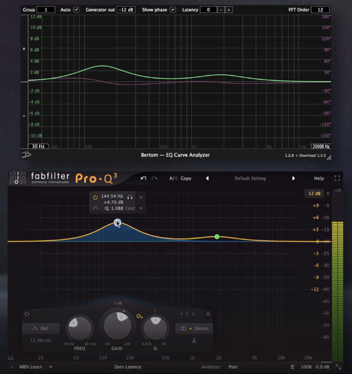The height and width of the screenshot is (374, 352).
Task: Toggle the piano keyboard display icon
Action: coord(11,358)
